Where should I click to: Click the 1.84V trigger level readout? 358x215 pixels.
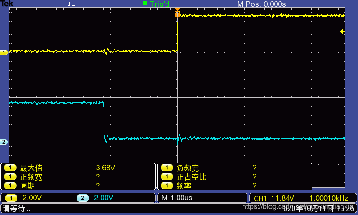coord(285,198)
